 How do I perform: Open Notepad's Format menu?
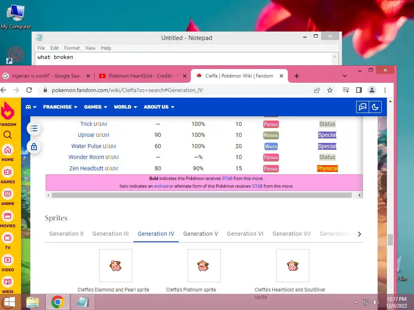pyautogui.click(x=72, y=48)
